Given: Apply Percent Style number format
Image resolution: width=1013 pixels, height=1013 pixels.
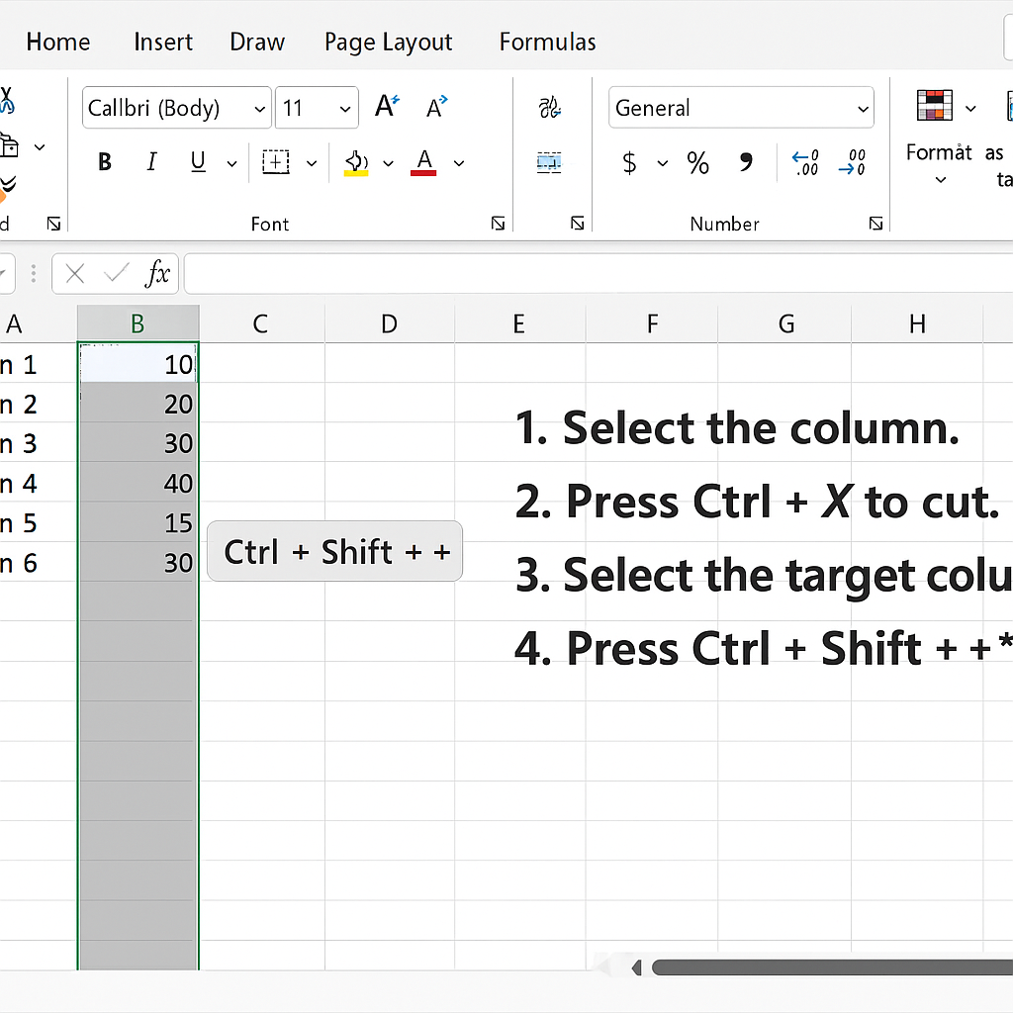Looking at the screenshot, I should click(697, 163).
